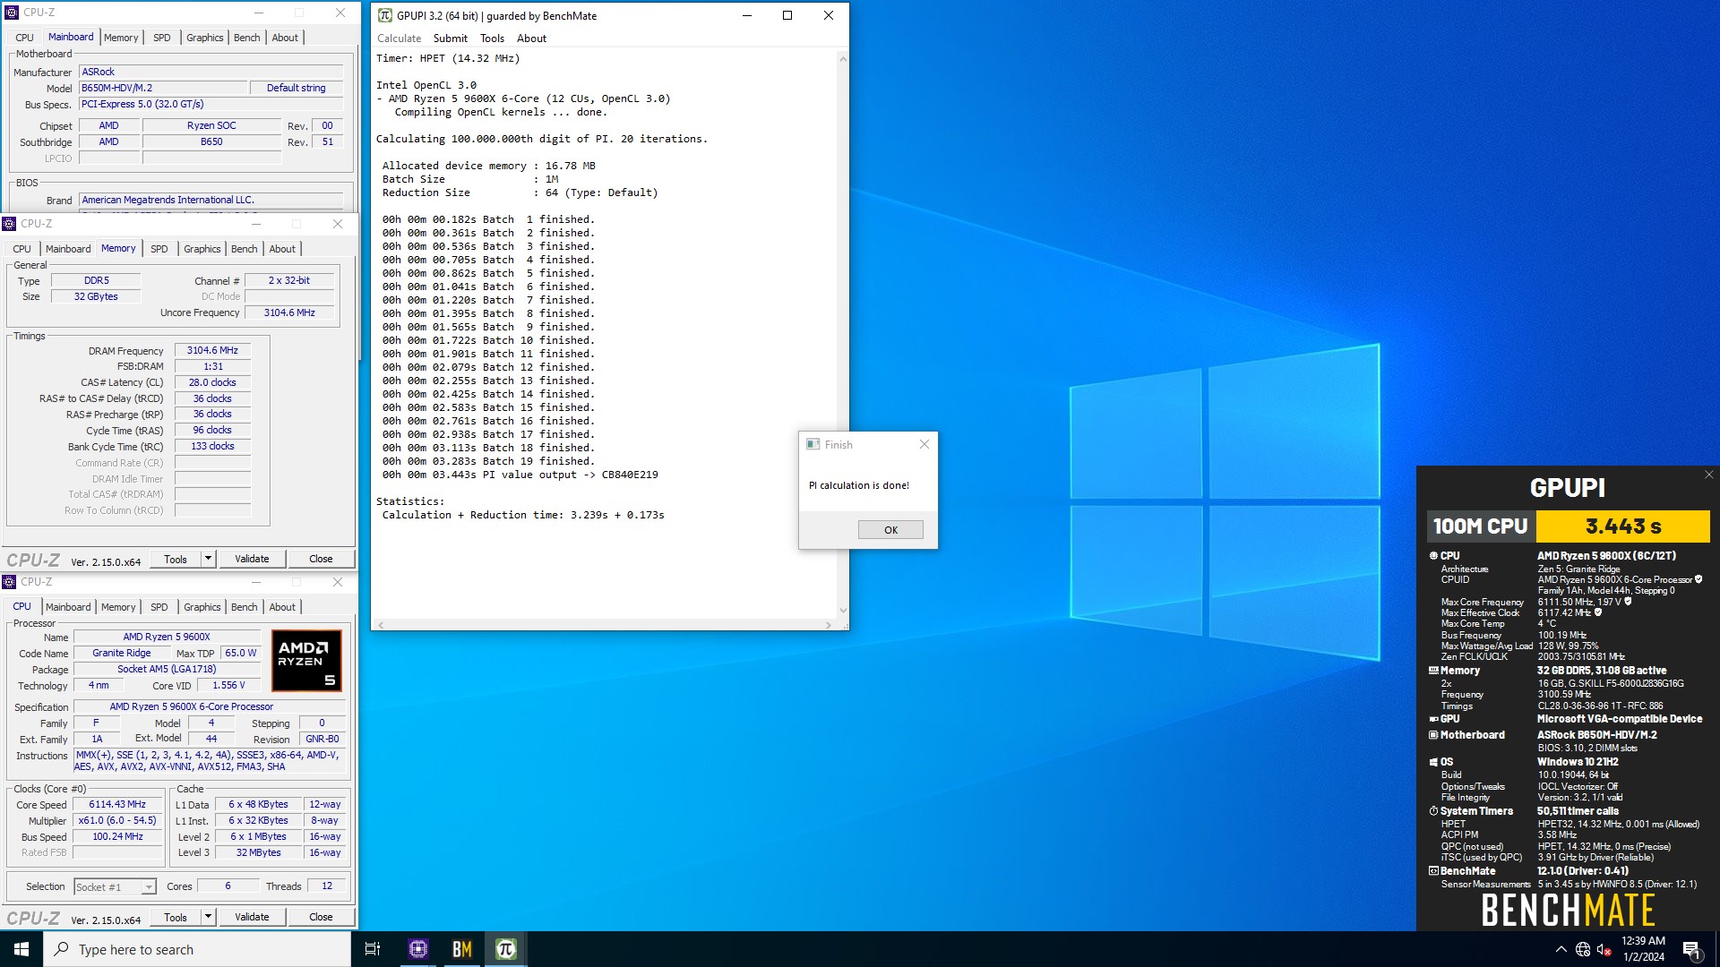Open Calculate menu in GPUPI
This screenshot has height=967, width=1720.
point(399,39)
